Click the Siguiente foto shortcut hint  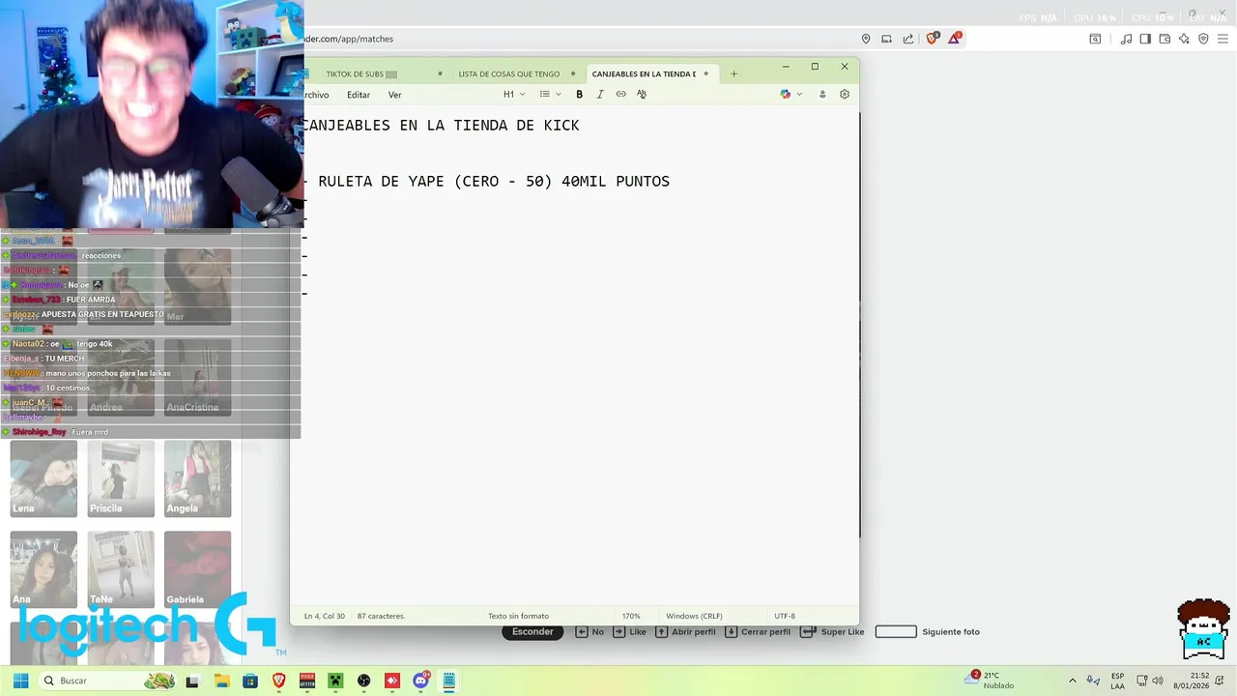pyautogui.click(x=928, y=632)
